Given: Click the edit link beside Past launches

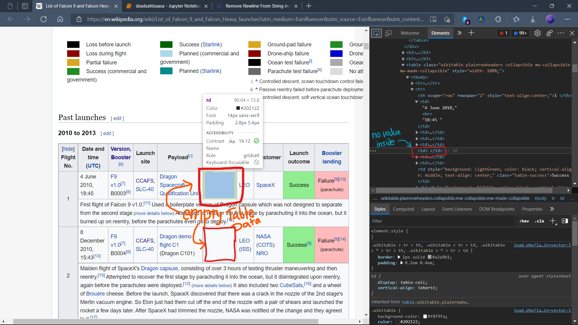Looking at the screenshot, I should pos(117,119).
